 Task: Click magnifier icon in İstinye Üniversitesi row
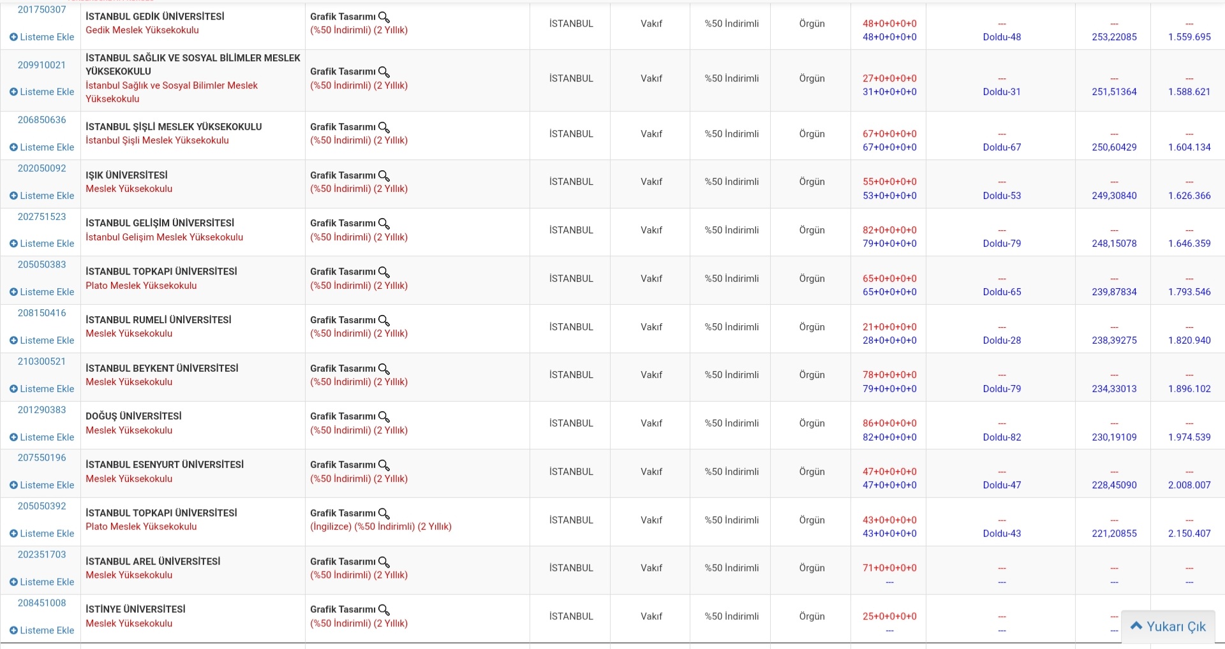click(383, 610)
